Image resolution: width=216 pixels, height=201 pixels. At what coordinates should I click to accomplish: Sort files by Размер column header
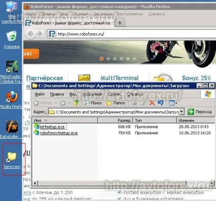[115, 120]
